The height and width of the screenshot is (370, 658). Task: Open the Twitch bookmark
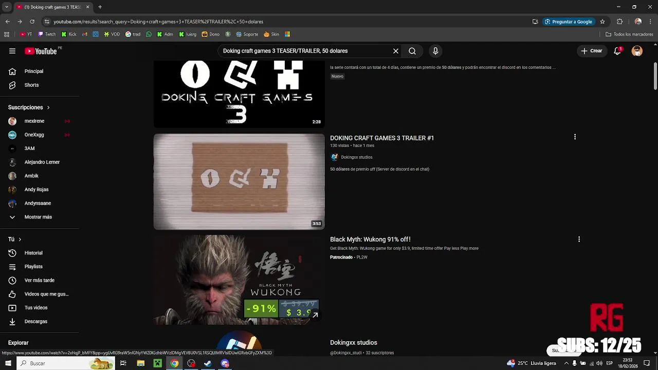tap(47, 34)
